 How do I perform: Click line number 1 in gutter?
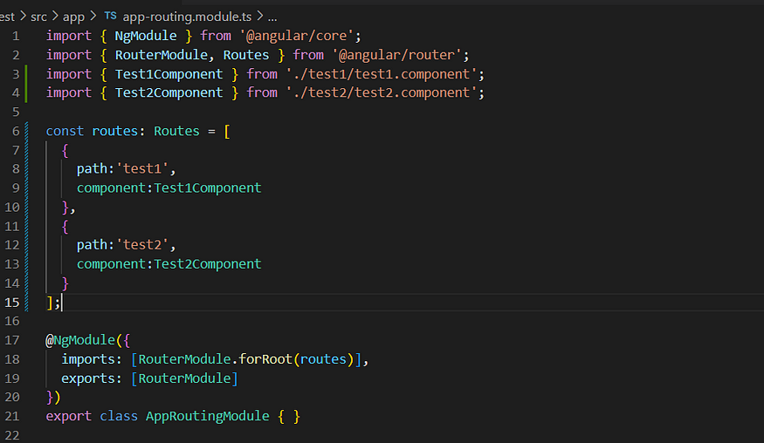click(16, 36)
